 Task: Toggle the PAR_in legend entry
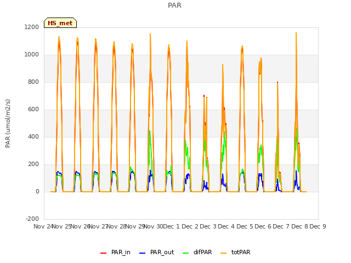(115, 252)
